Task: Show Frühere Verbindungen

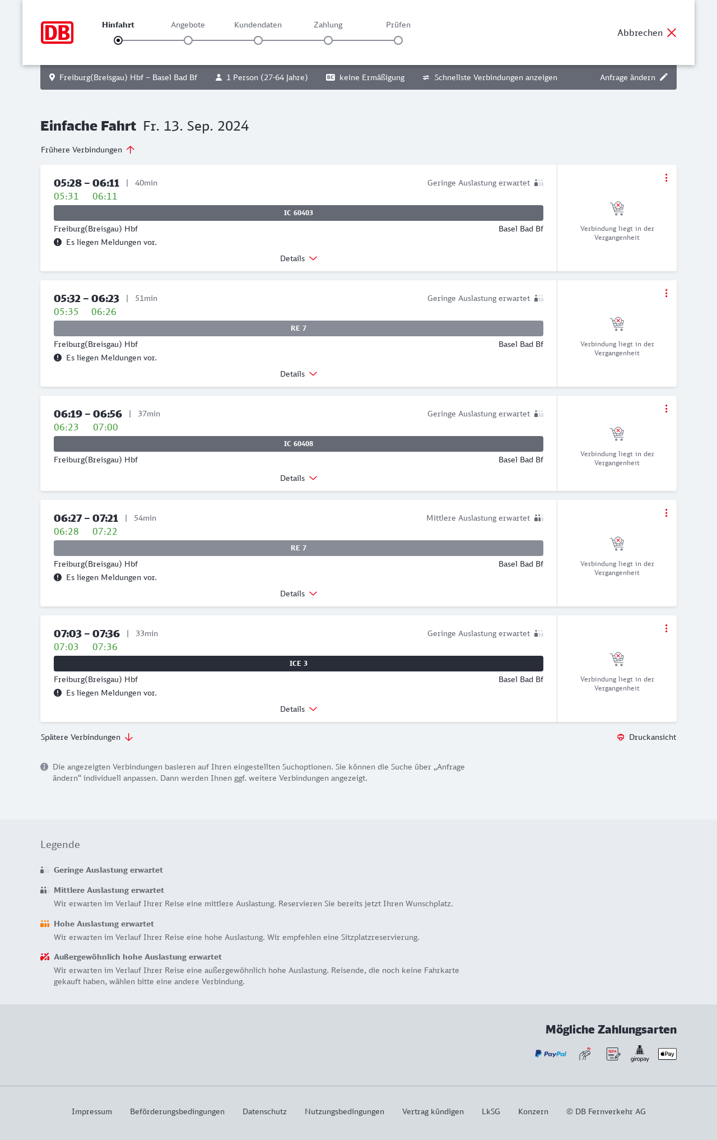Action: (88, 150)
